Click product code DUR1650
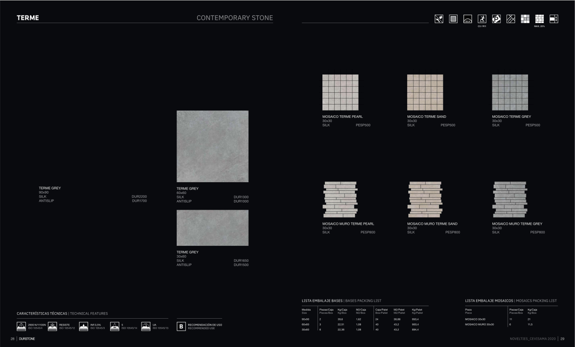The image size is (575, 347). (x=241, y=261)
